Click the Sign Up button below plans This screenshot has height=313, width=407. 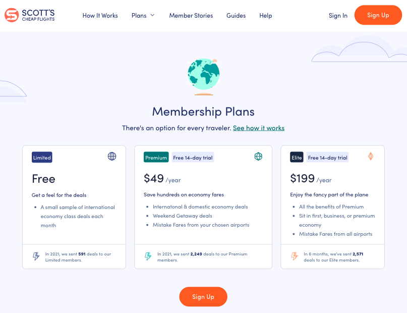click(x=203, y=297)
